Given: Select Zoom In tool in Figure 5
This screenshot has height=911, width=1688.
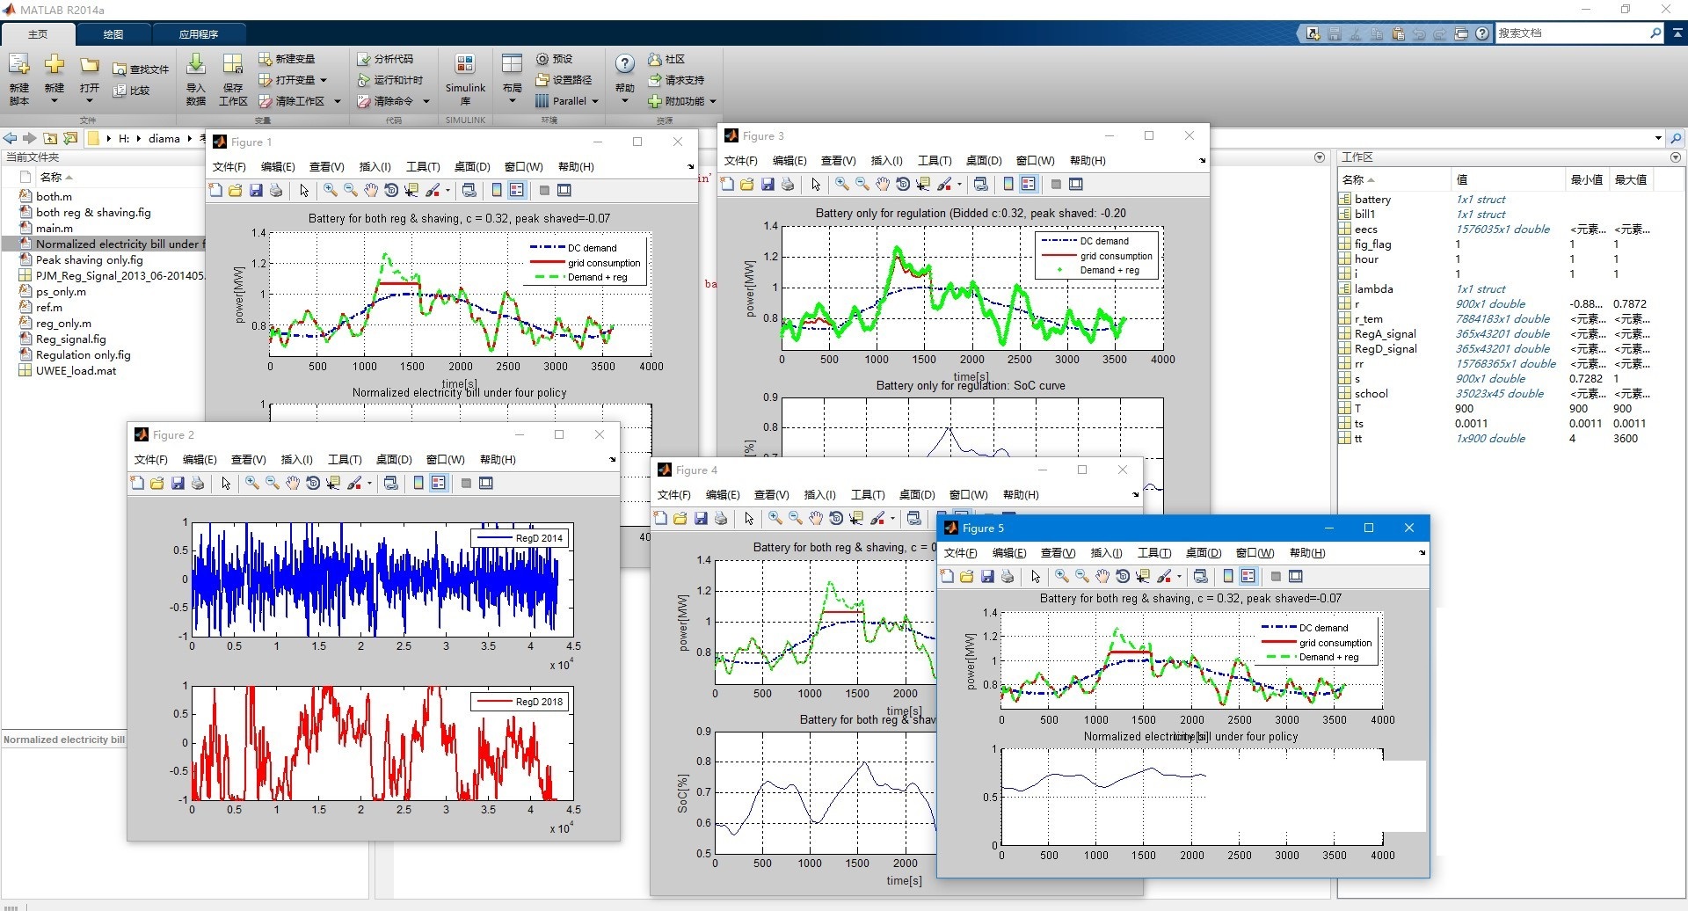Looking at the screenshot, I should click(1062, 576).
